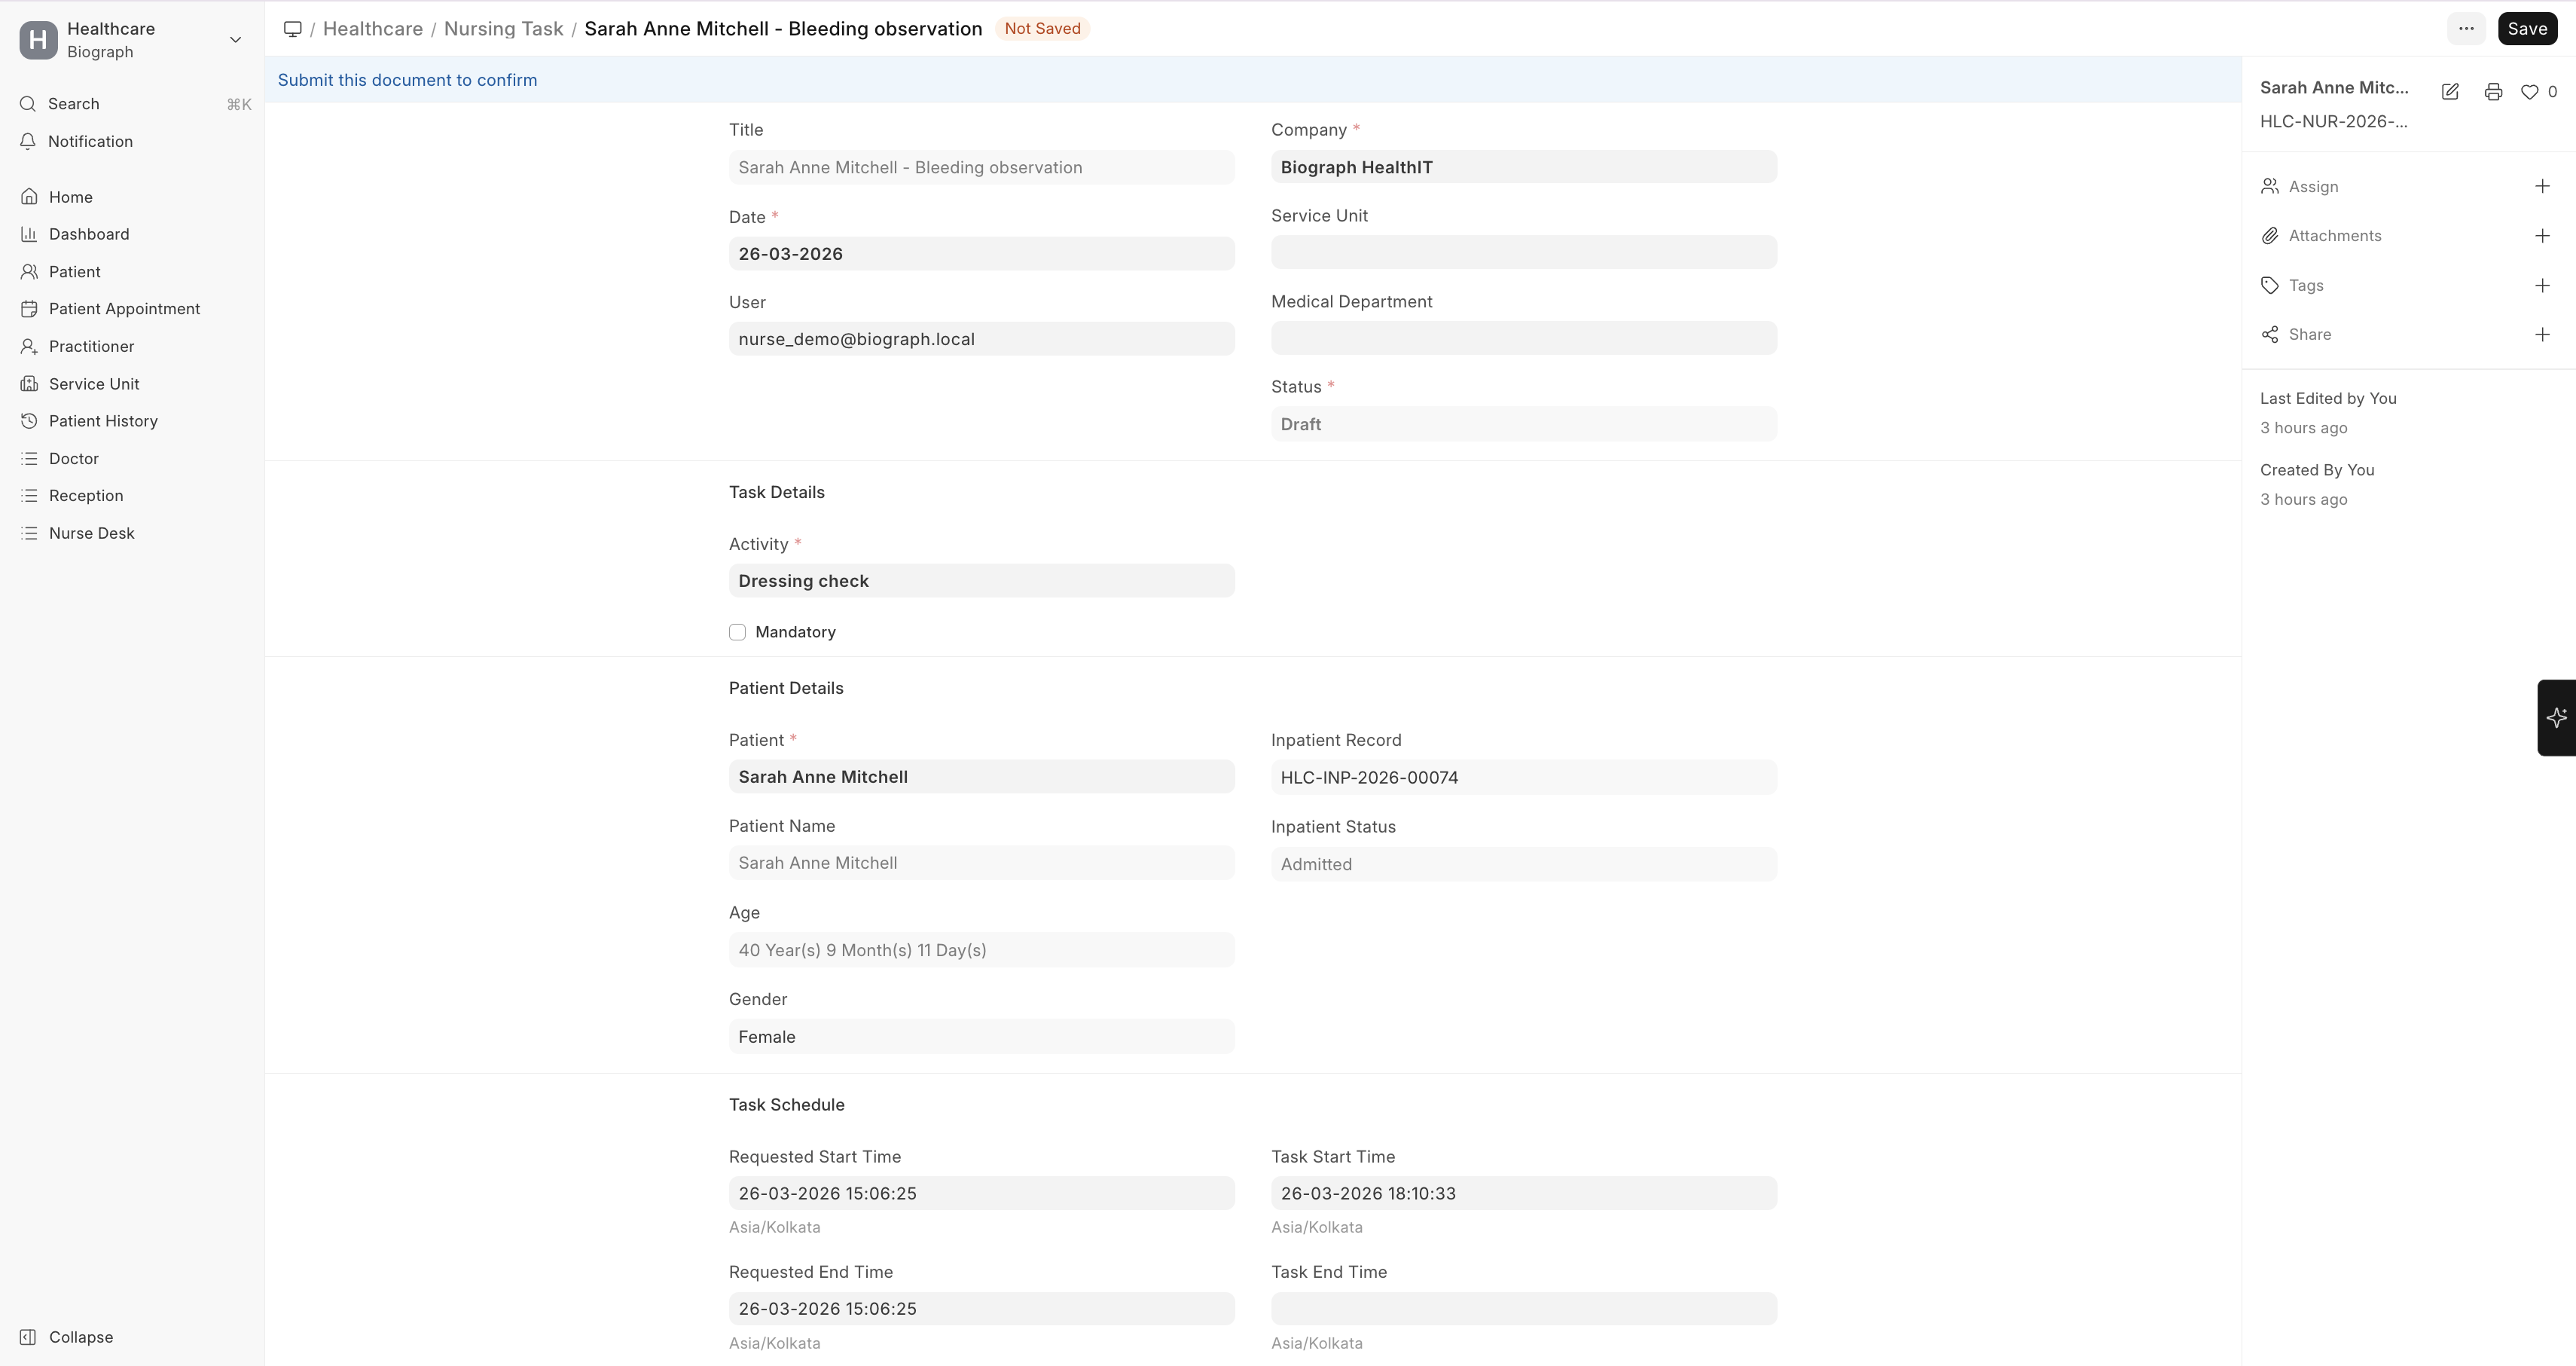This screenshot has height=1366, width=2576.
Task: Add an attachment via plus icon
Action: 2542,236
